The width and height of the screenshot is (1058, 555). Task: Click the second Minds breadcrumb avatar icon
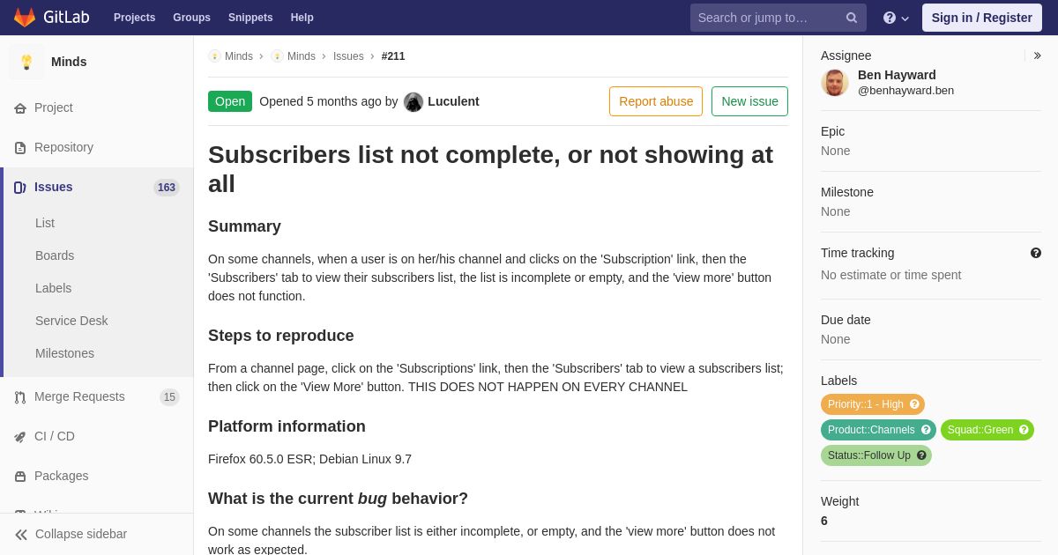(x=277, y=56)
